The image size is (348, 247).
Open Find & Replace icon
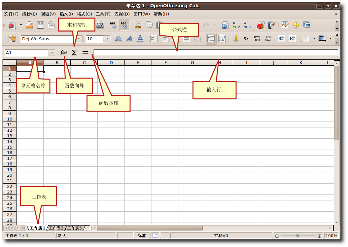tap(285, 25)
